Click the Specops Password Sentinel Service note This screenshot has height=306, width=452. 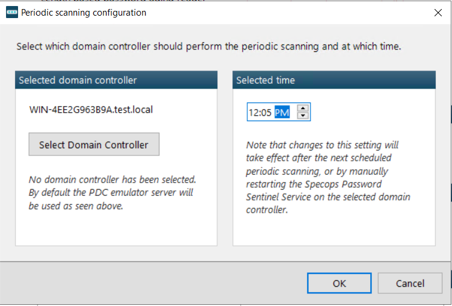point(328,177)
